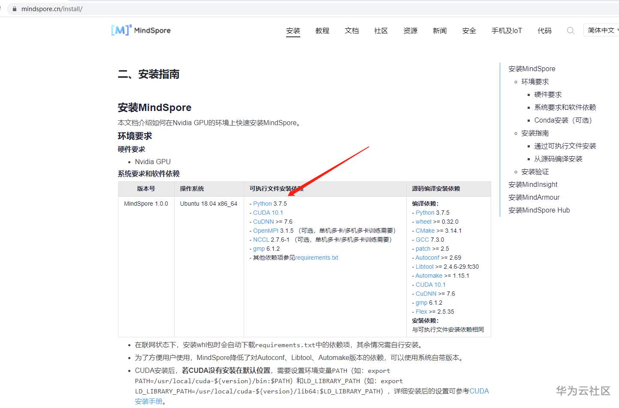
Task: Open the gmp link under 编译依赖
Action: point(421,303)
